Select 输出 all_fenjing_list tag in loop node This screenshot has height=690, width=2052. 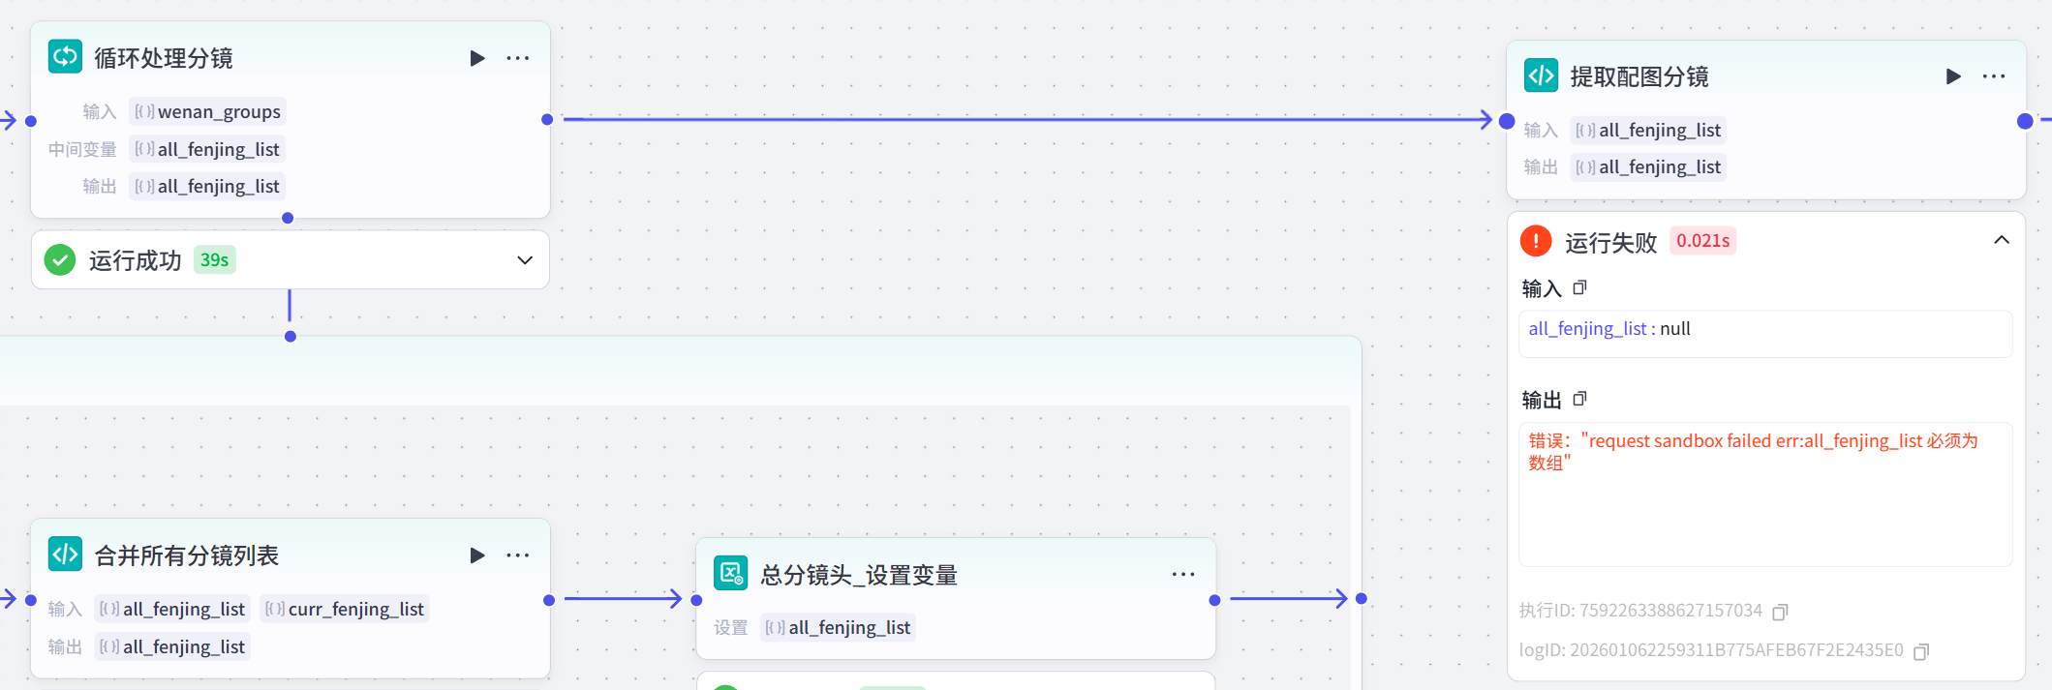click(x=207, y=186)
